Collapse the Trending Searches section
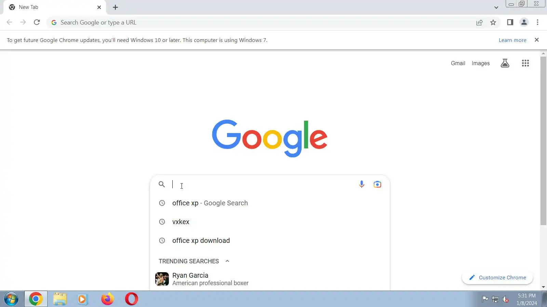547x307 pixels. (227, 261)
